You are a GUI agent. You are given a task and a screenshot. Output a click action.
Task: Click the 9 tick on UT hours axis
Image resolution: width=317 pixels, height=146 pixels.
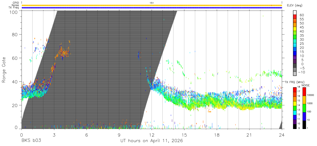[119, 135]
